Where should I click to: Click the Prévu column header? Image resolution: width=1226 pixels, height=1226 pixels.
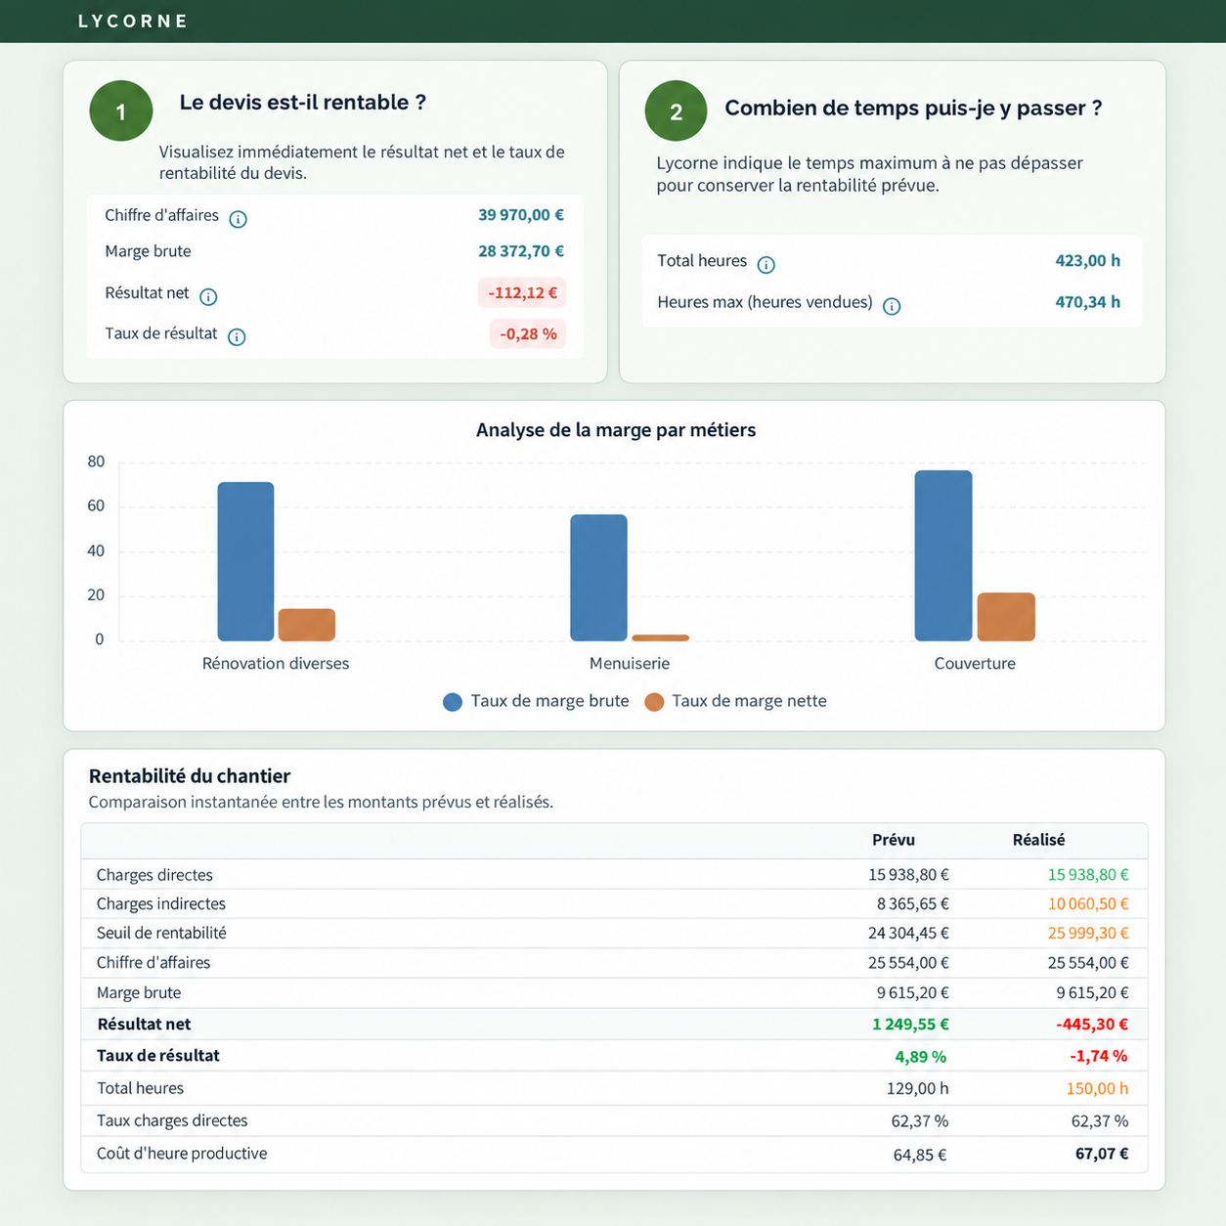pyautogui.click(x=894, y=840)
